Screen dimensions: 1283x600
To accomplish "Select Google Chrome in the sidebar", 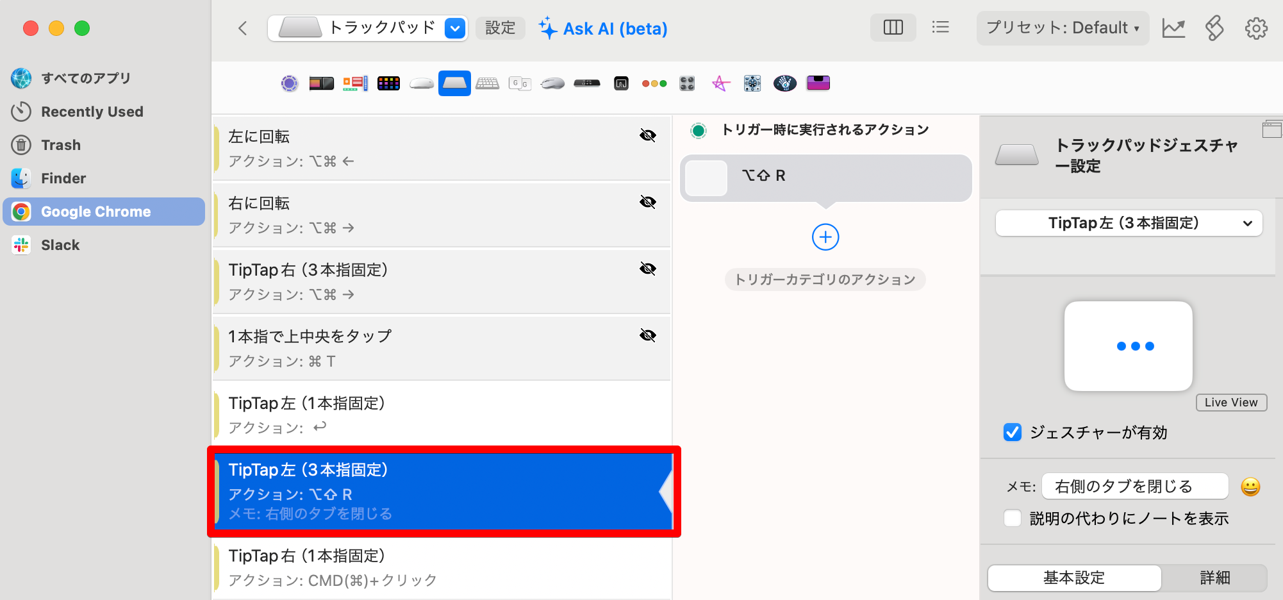I will [95, 212].
